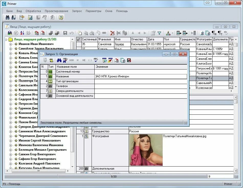Toggle the select-all check mark in table header
Screen dimensions: 243x188
pyautogui.click(x=79, y=39)
